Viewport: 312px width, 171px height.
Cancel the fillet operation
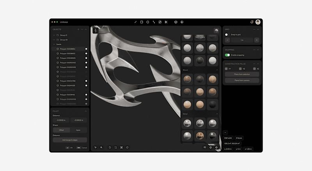[82, 148]
